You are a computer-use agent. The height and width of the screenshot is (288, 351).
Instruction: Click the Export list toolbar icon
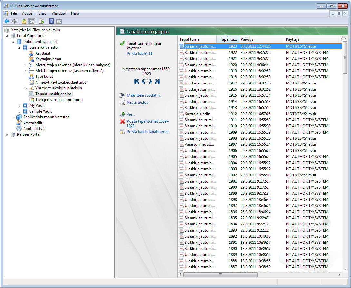[41, 21]
